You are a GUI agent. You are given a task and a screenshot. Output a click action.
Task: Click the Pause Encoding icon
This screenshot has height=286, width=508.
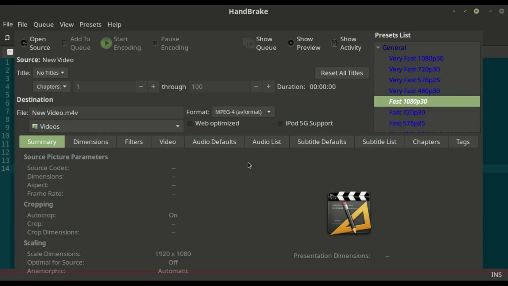coord(155,43)
